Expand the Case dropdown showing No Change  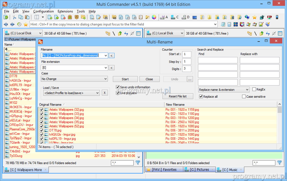click(74, 79)
